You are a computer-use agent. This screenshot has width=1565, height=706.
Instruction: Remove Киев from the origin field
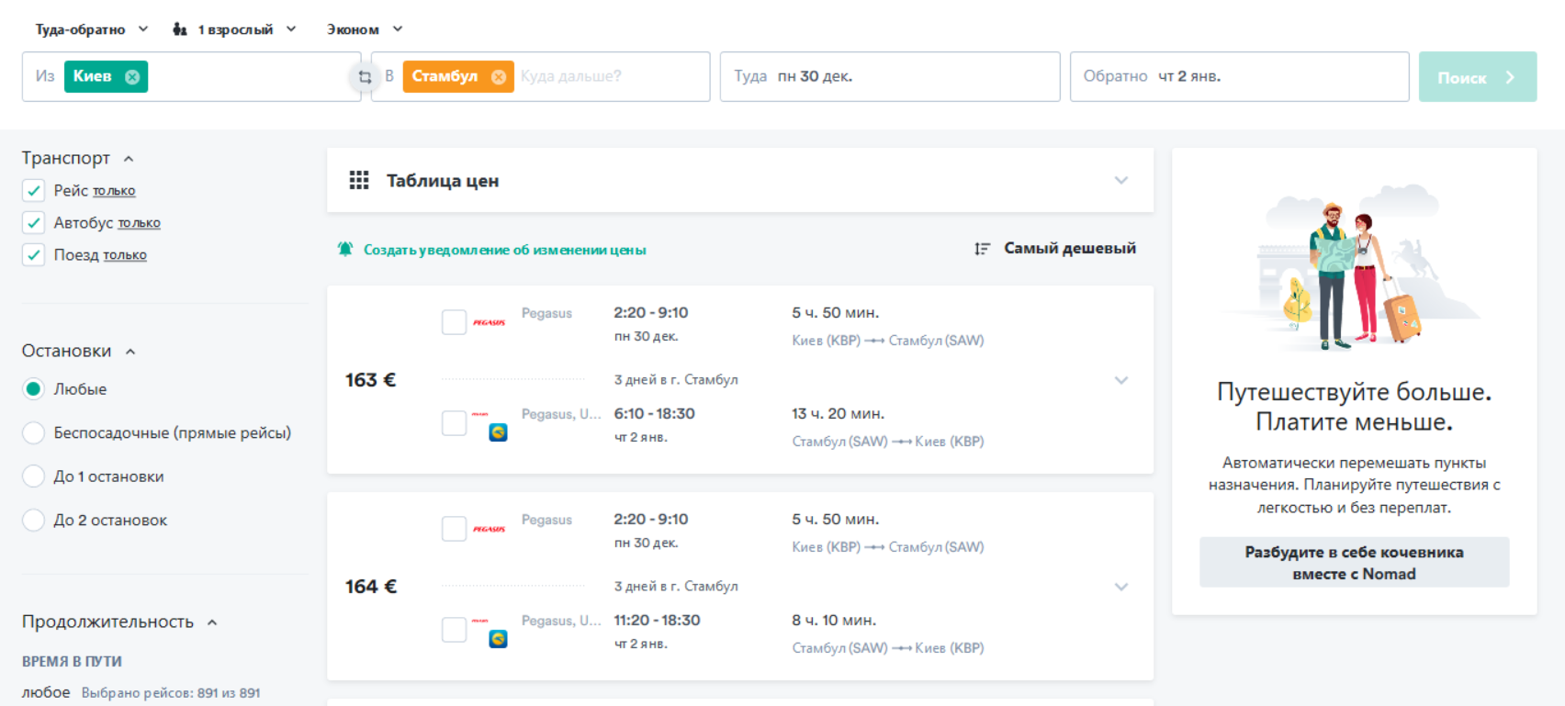coord(132,77)
